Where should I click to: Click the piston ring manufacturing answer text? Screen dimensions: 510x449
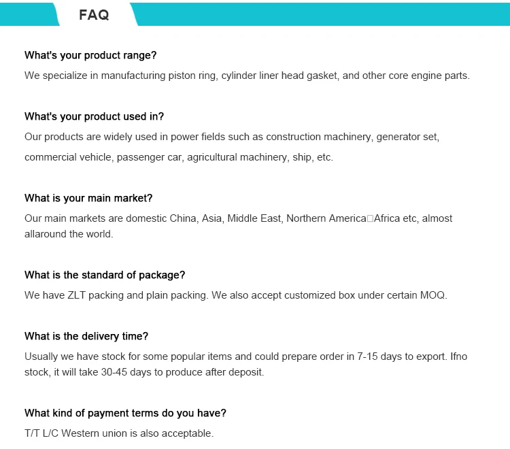pyautogui.click(x=247, y=76)
